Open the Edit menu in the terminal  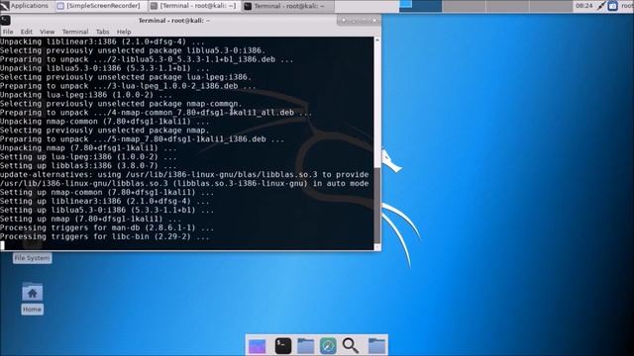click(27, 32)
